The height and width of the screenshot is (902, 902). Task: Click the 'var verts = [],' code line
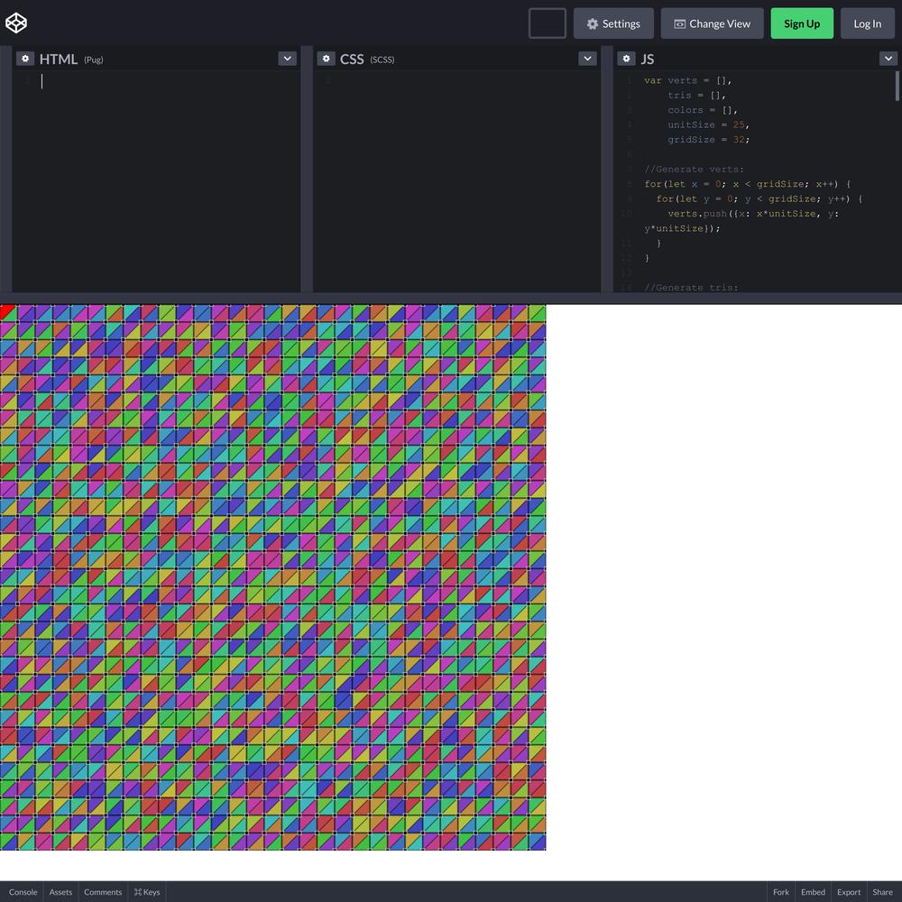pyautogui.click(x=687, y=80)
